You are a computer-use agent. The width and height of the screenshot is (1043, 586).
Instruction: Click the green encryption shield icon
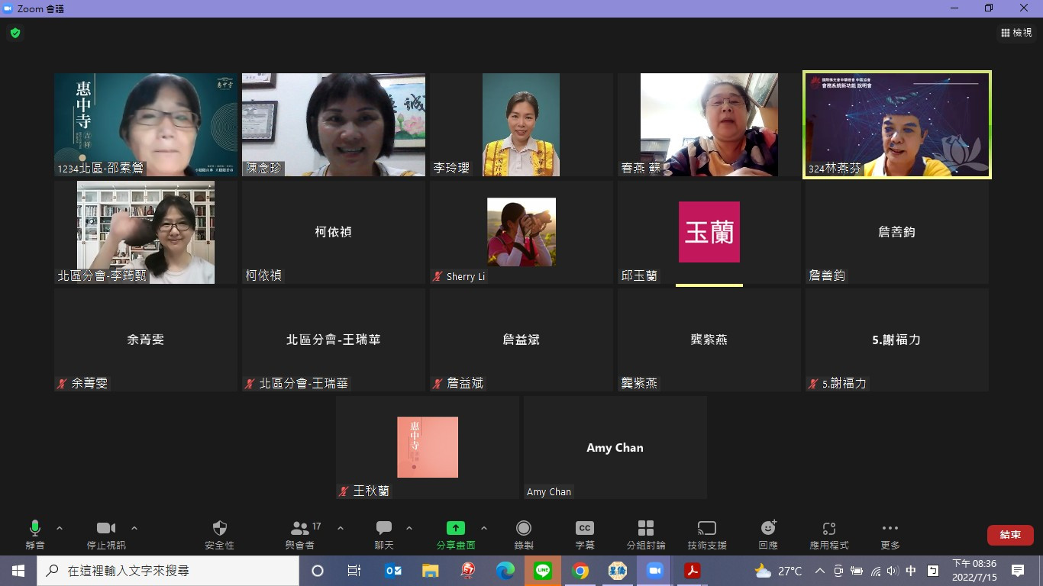tap(15, 33)
